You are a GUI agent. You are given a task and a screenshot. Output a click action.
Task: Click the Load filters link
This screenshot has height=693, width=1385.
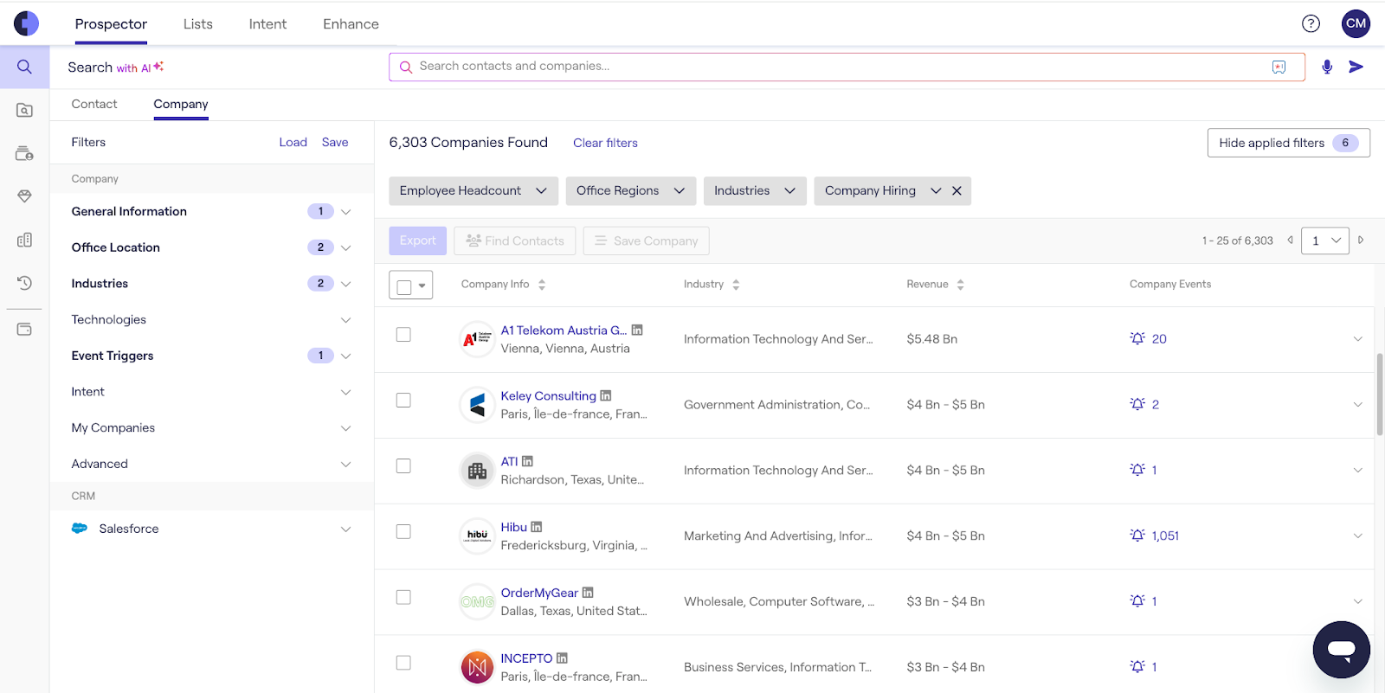(x=293, y=142)
